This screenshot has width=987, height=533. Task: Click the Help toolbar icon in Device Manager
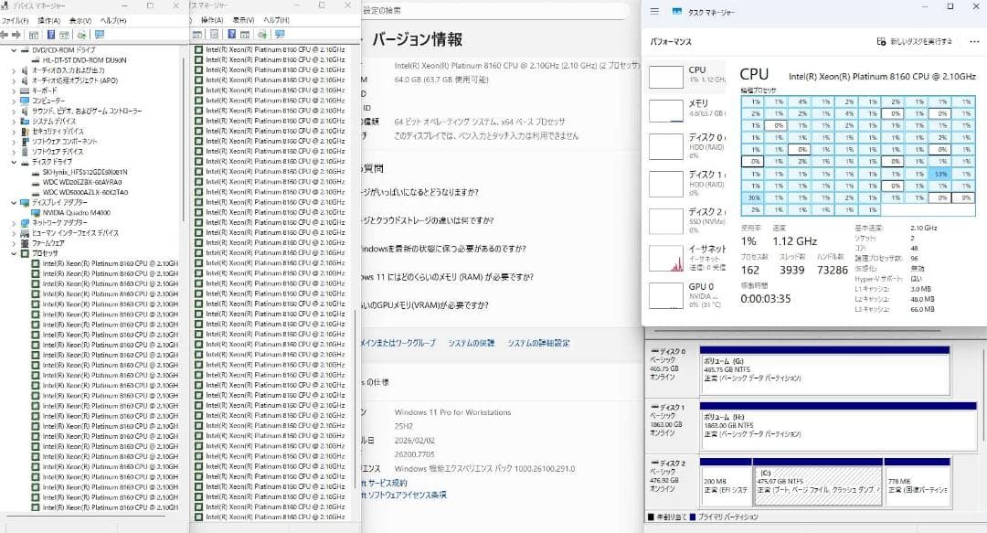(x=51, y=35)
